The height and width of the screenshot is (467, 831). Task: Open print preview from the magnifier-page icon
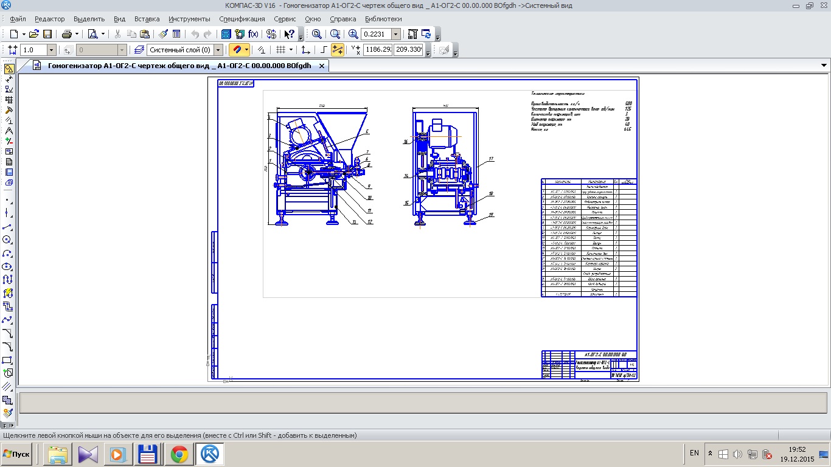click(93, 34)
